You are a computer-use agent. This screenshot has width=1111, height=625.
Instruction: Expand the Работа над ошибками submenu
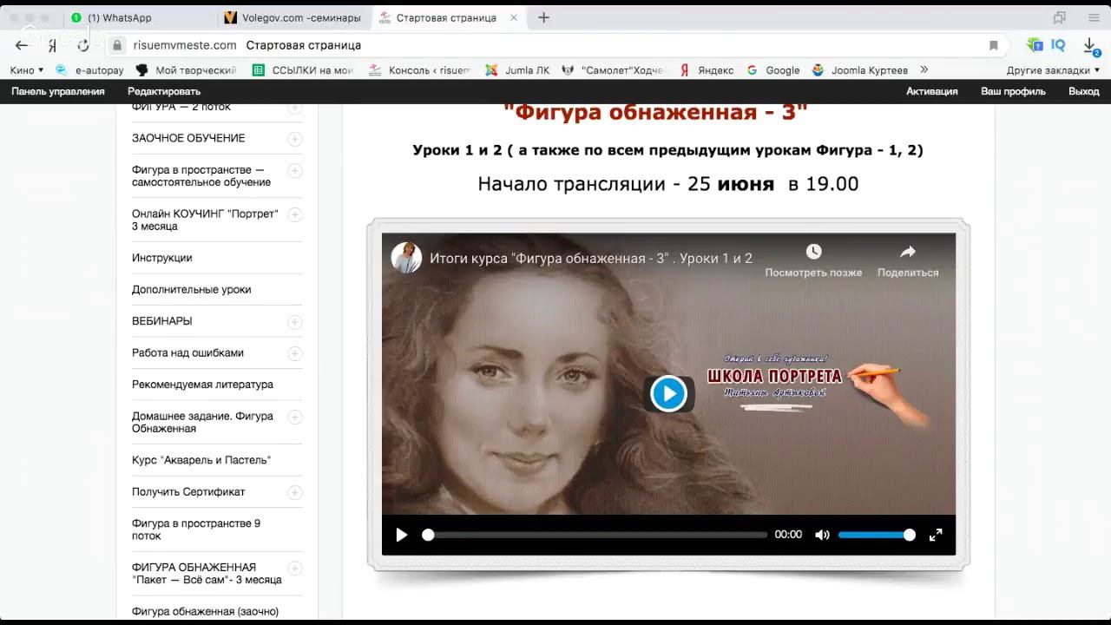pos(295,353)
